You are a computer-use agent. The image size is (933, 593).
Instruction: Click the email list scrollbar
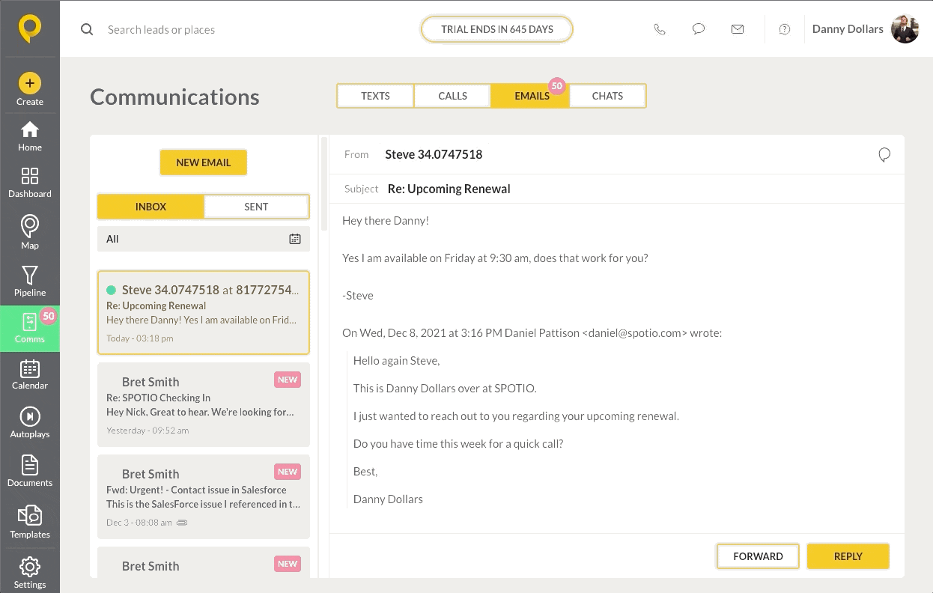(x=324, y=184)
